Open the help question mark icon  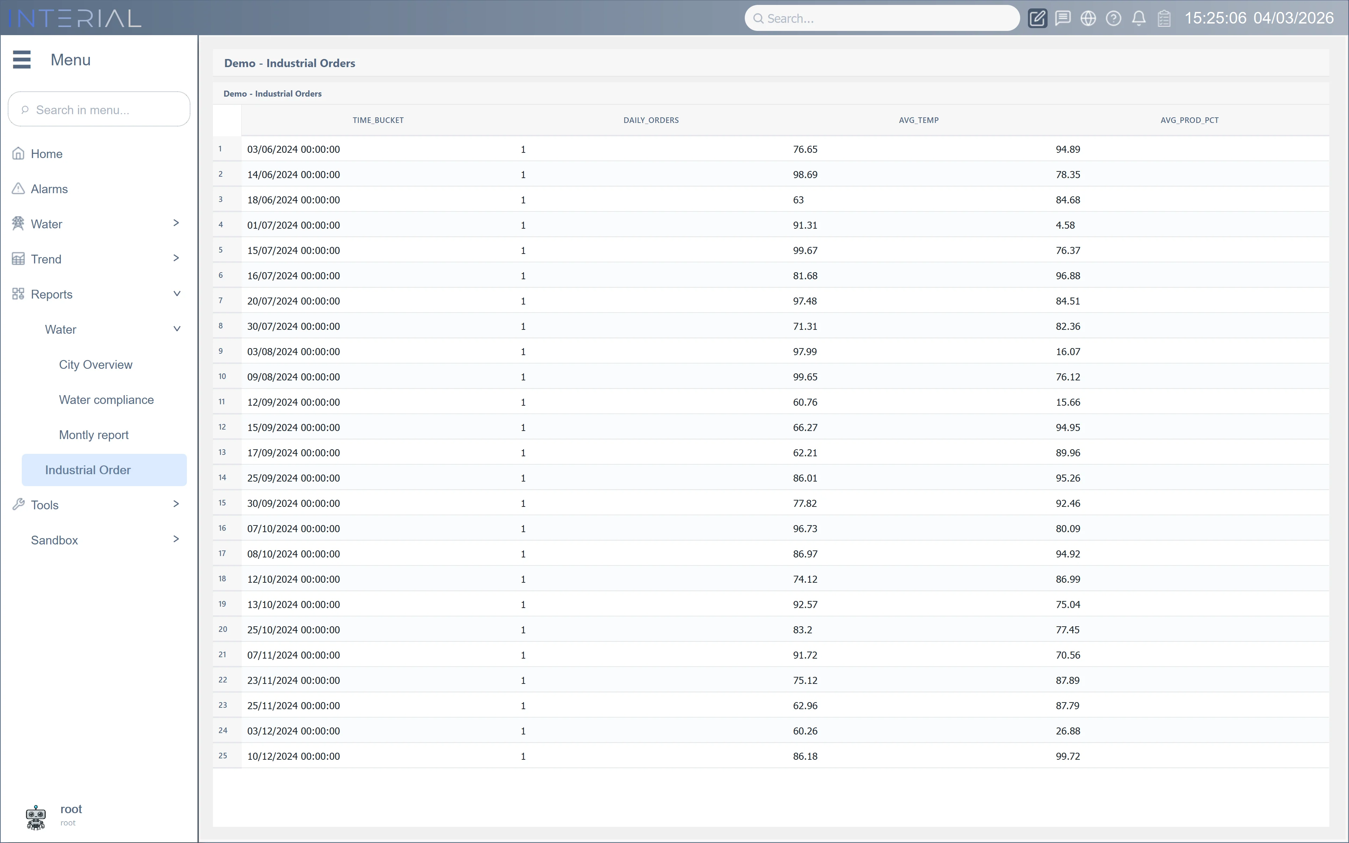(x=1113, y=18)
